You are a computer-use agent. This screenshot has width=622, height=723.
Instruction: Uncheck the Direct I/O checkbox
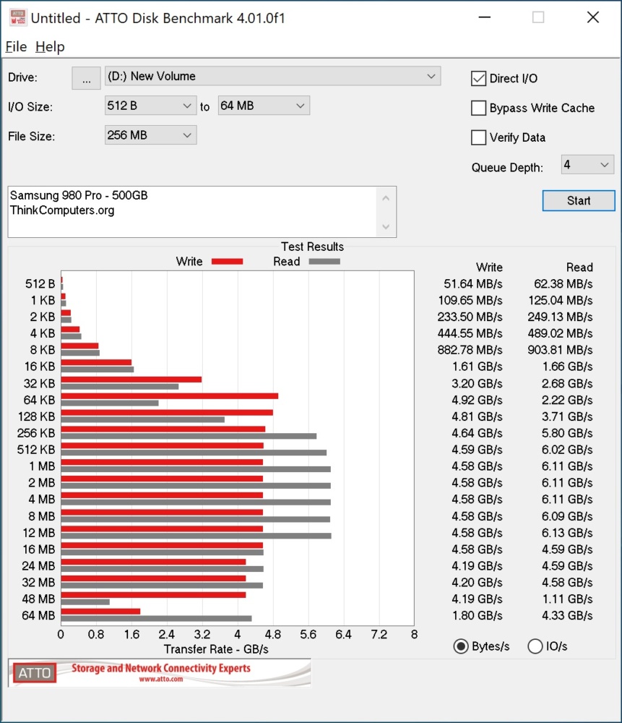click(479, 78)
